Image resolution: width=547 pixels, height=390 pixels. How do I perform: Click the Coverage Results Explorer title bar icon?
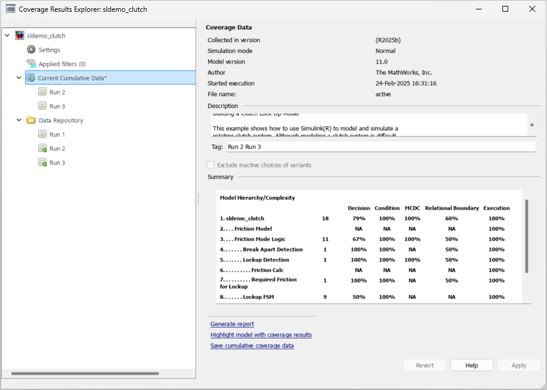click(9, 9)
